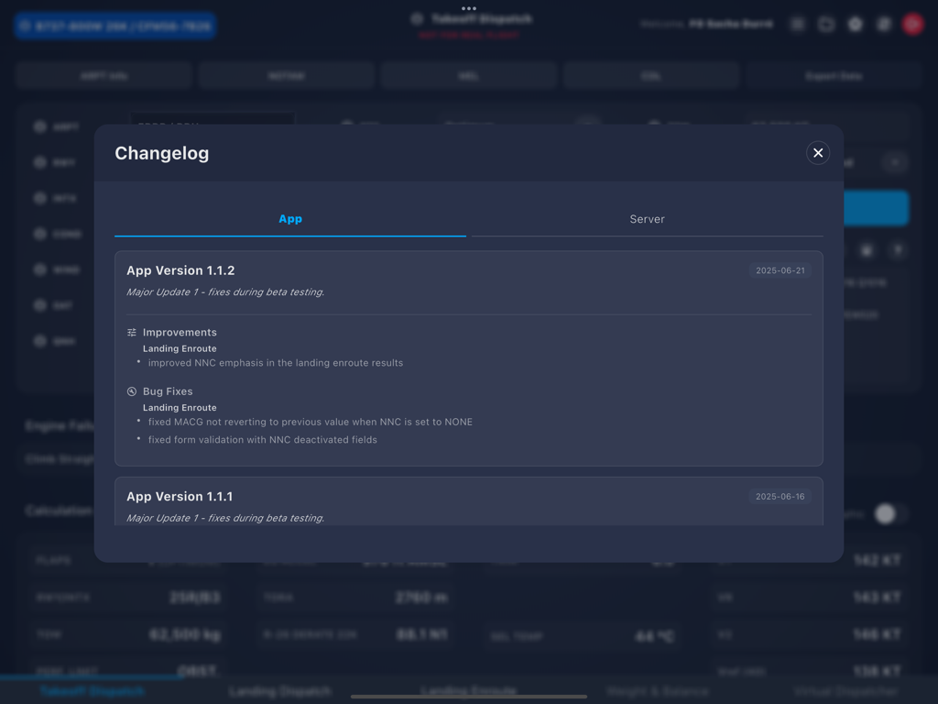Toggle the COND sidebar option

coord(40,234)
